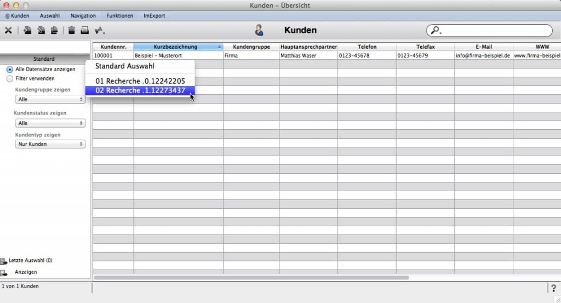Screen dimensions: 561x303
Task: Select Filter verwenden radio button
Action: point(10,79)
